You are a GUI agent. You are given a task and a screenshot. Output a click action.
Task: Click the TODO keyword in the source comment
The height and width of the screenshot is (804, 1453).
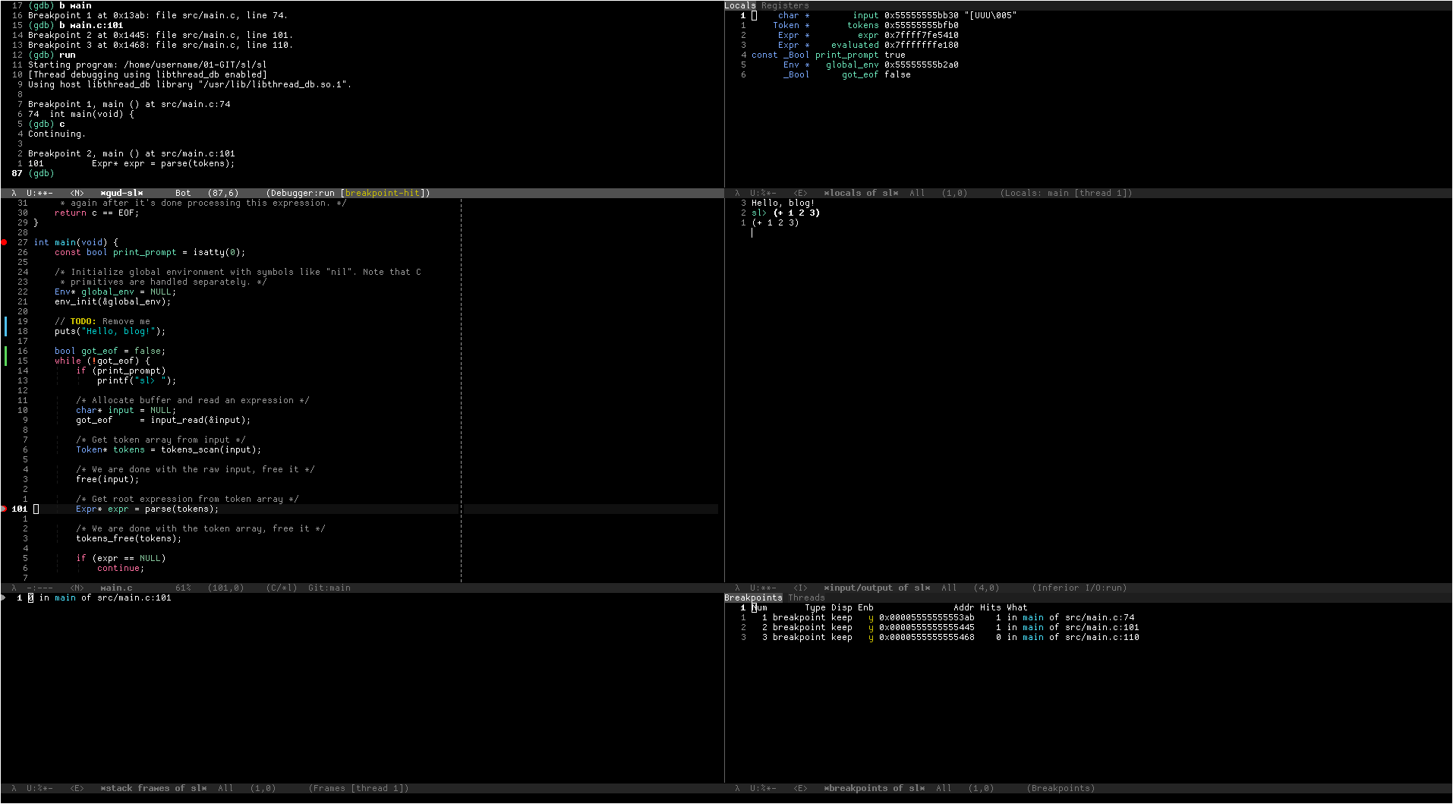coord(83,321)
